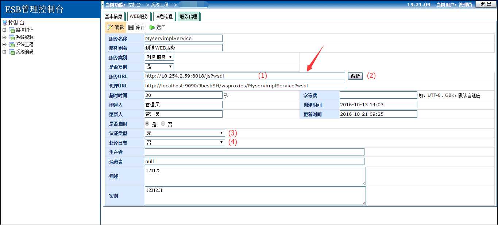
Task: Expand the 系统资源 tree node
Action: pyautogui.click(x=4, y=37)
